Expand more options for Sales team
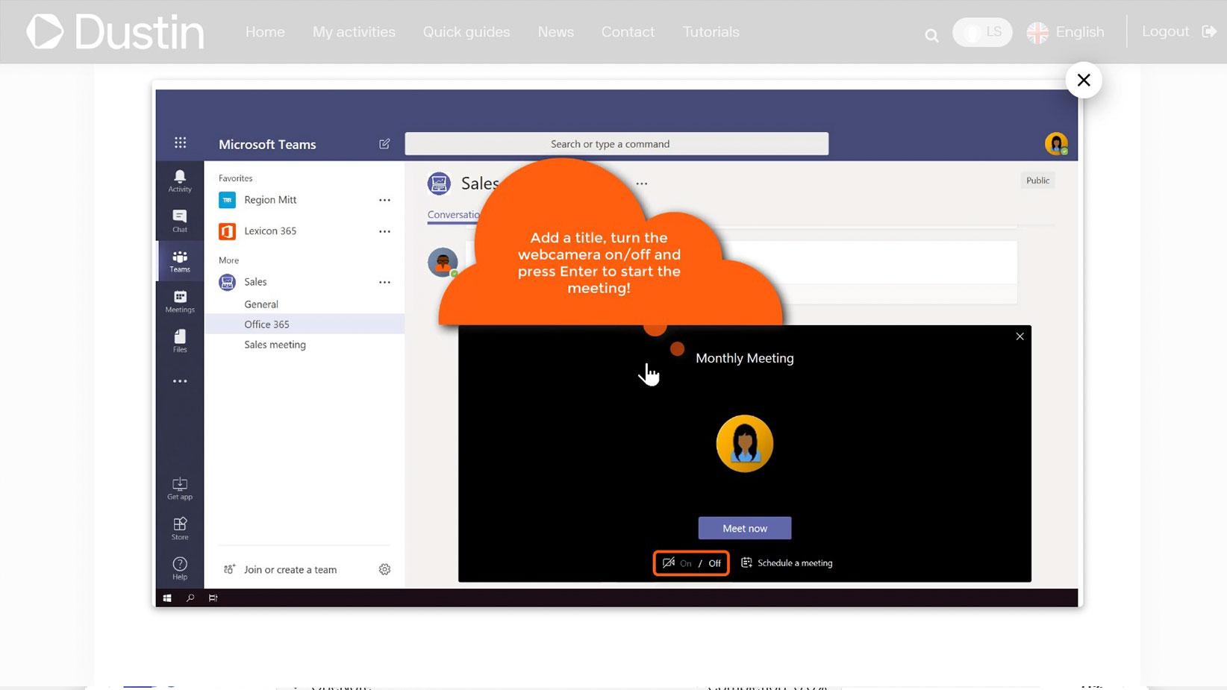The height and width of the screenshot is (690, 1227). 384,282
